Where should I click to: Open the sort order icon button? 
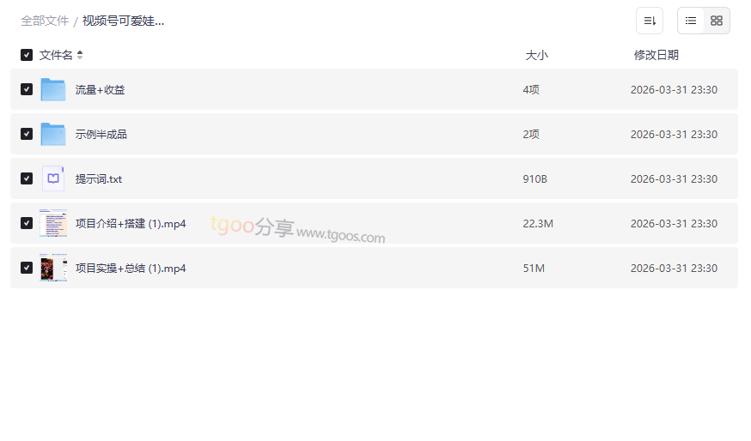click(650, 21)
